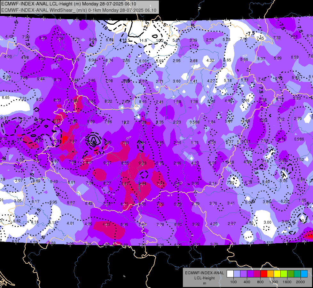Click the grid value 9.07

pos(107,163)
